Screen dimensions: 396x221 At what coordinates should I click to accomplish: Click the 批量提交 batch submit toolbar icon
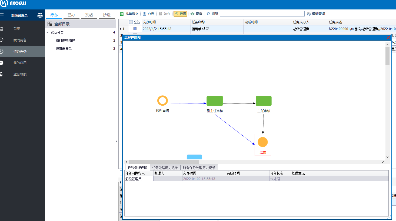point(122,14)
